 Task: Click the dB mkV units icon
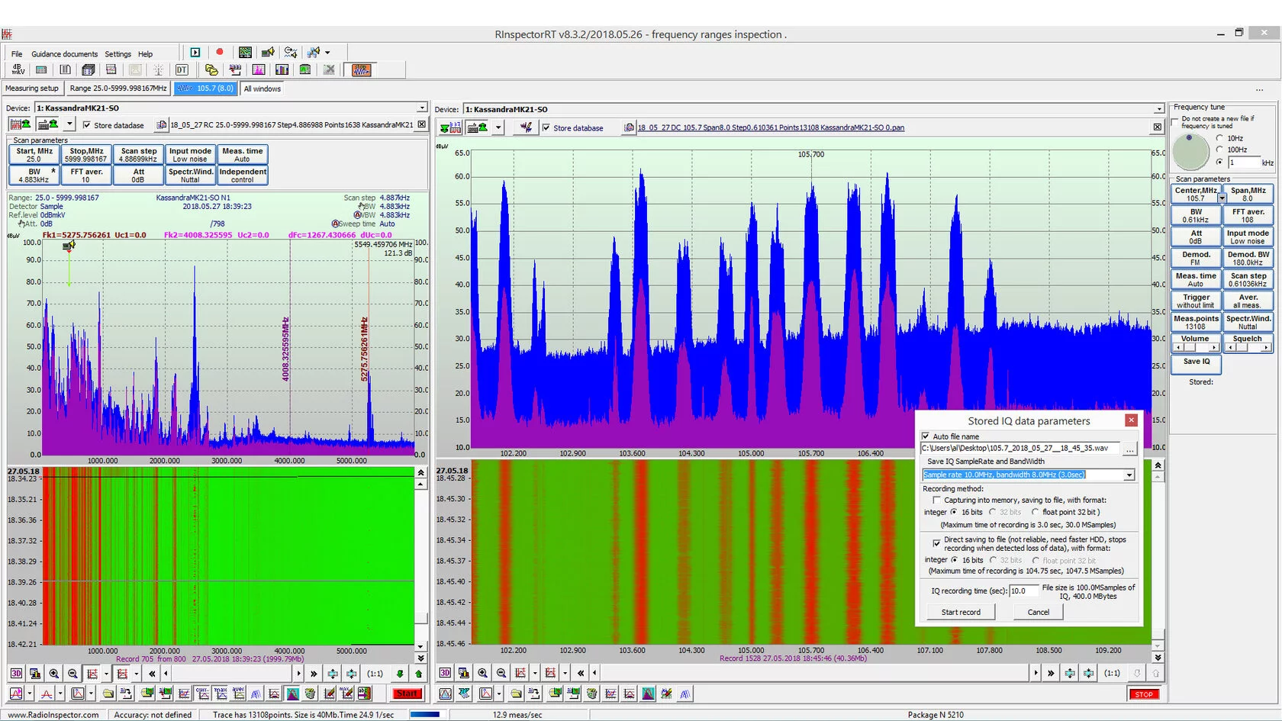[18, 69]
